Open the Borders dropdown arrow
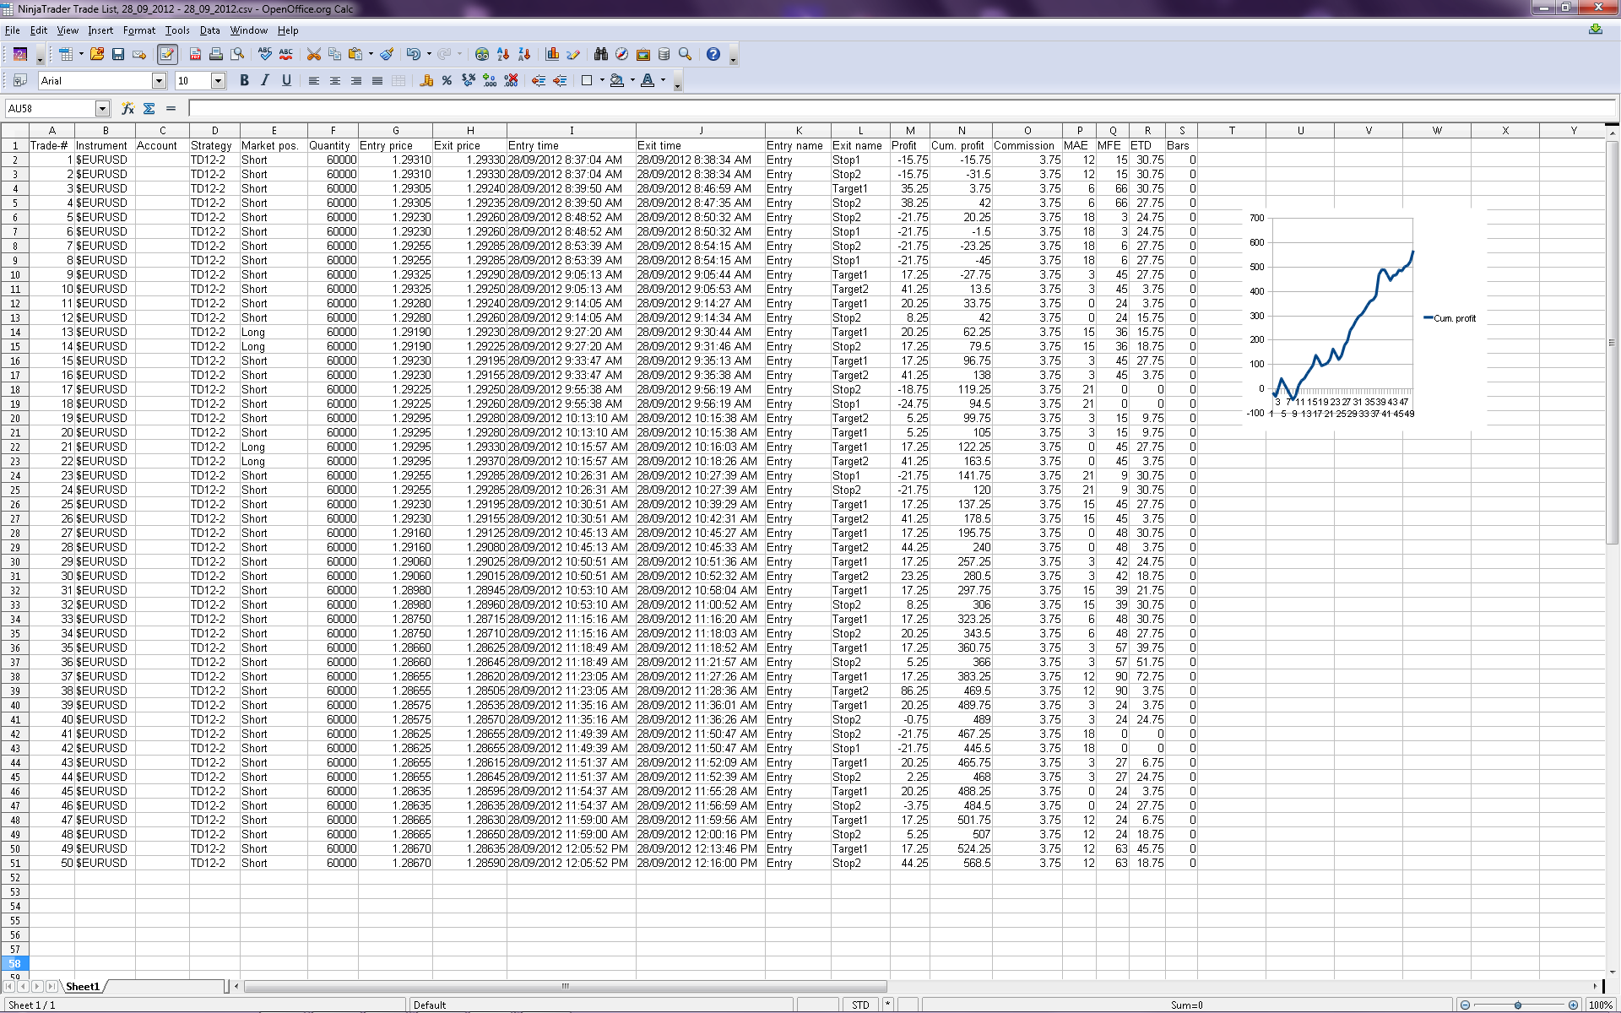This screenshot has height=1013, width=1621. coord(602,80)
